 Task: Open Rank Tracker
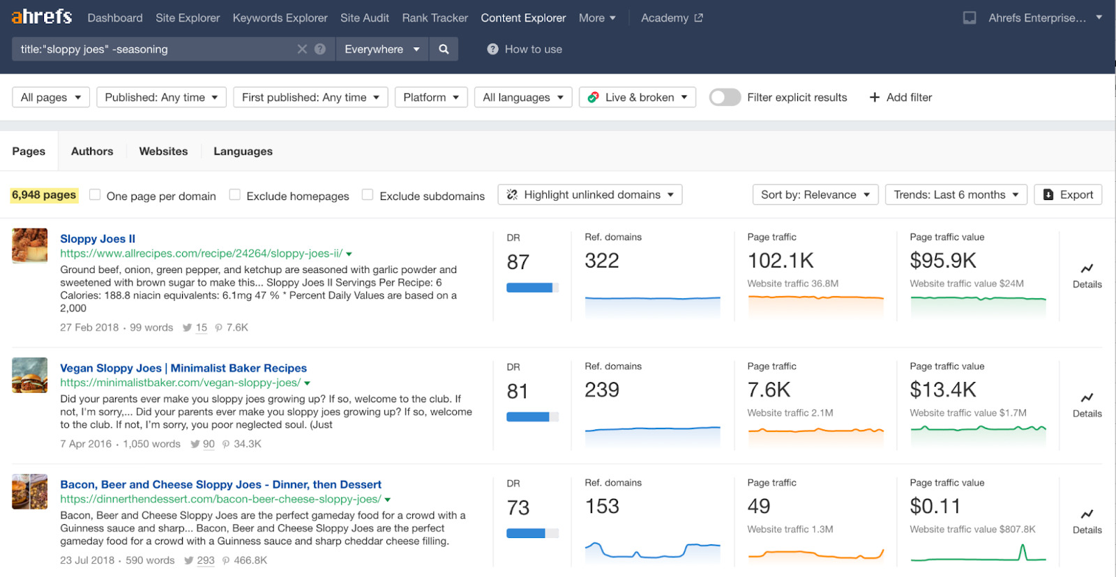click(x=435, y=18)
